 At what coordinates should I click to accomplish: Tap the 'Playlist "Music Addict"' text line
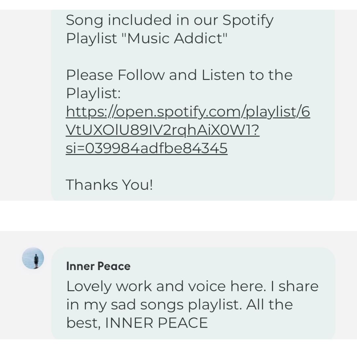click(x=147, y=38)
